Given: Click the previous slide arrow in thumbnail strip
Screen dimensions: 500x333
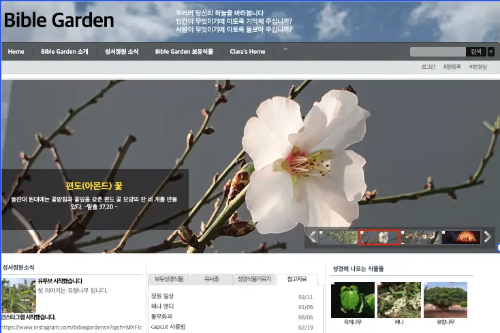Looking at the screenshot, I should (x=312, y=237).
